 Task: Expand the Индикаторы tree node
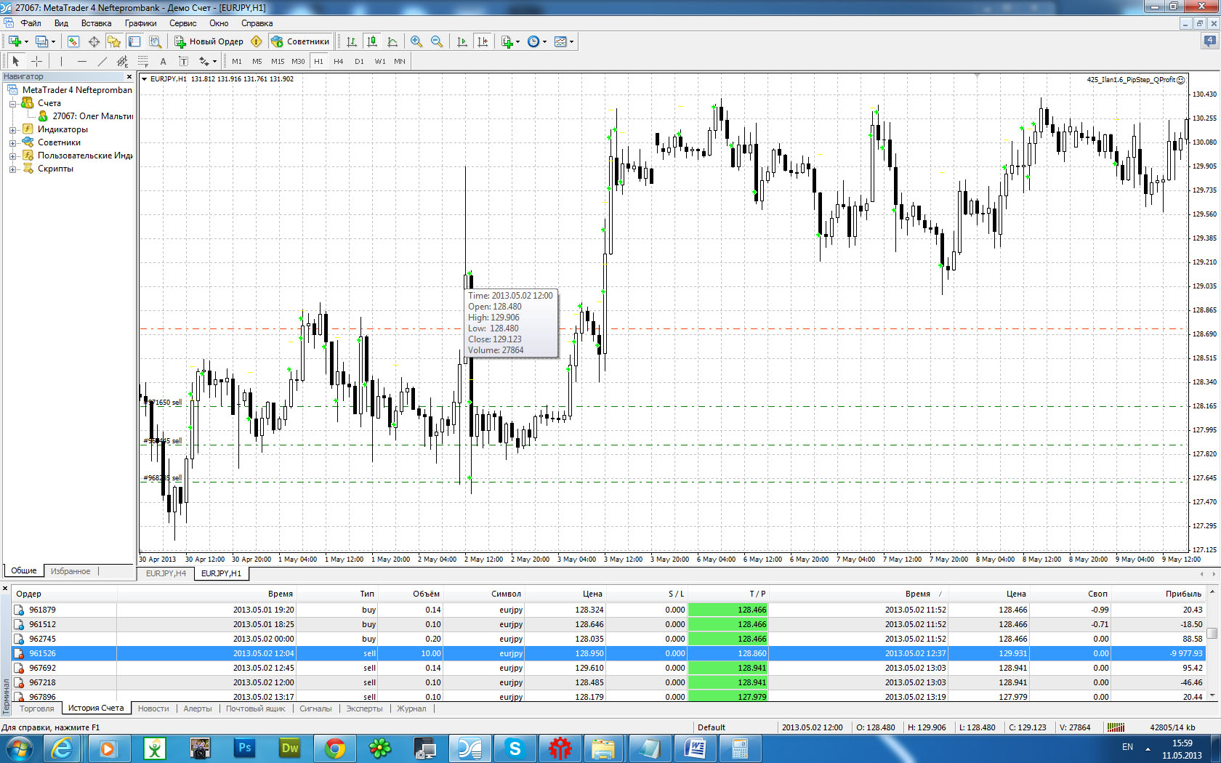12,130
